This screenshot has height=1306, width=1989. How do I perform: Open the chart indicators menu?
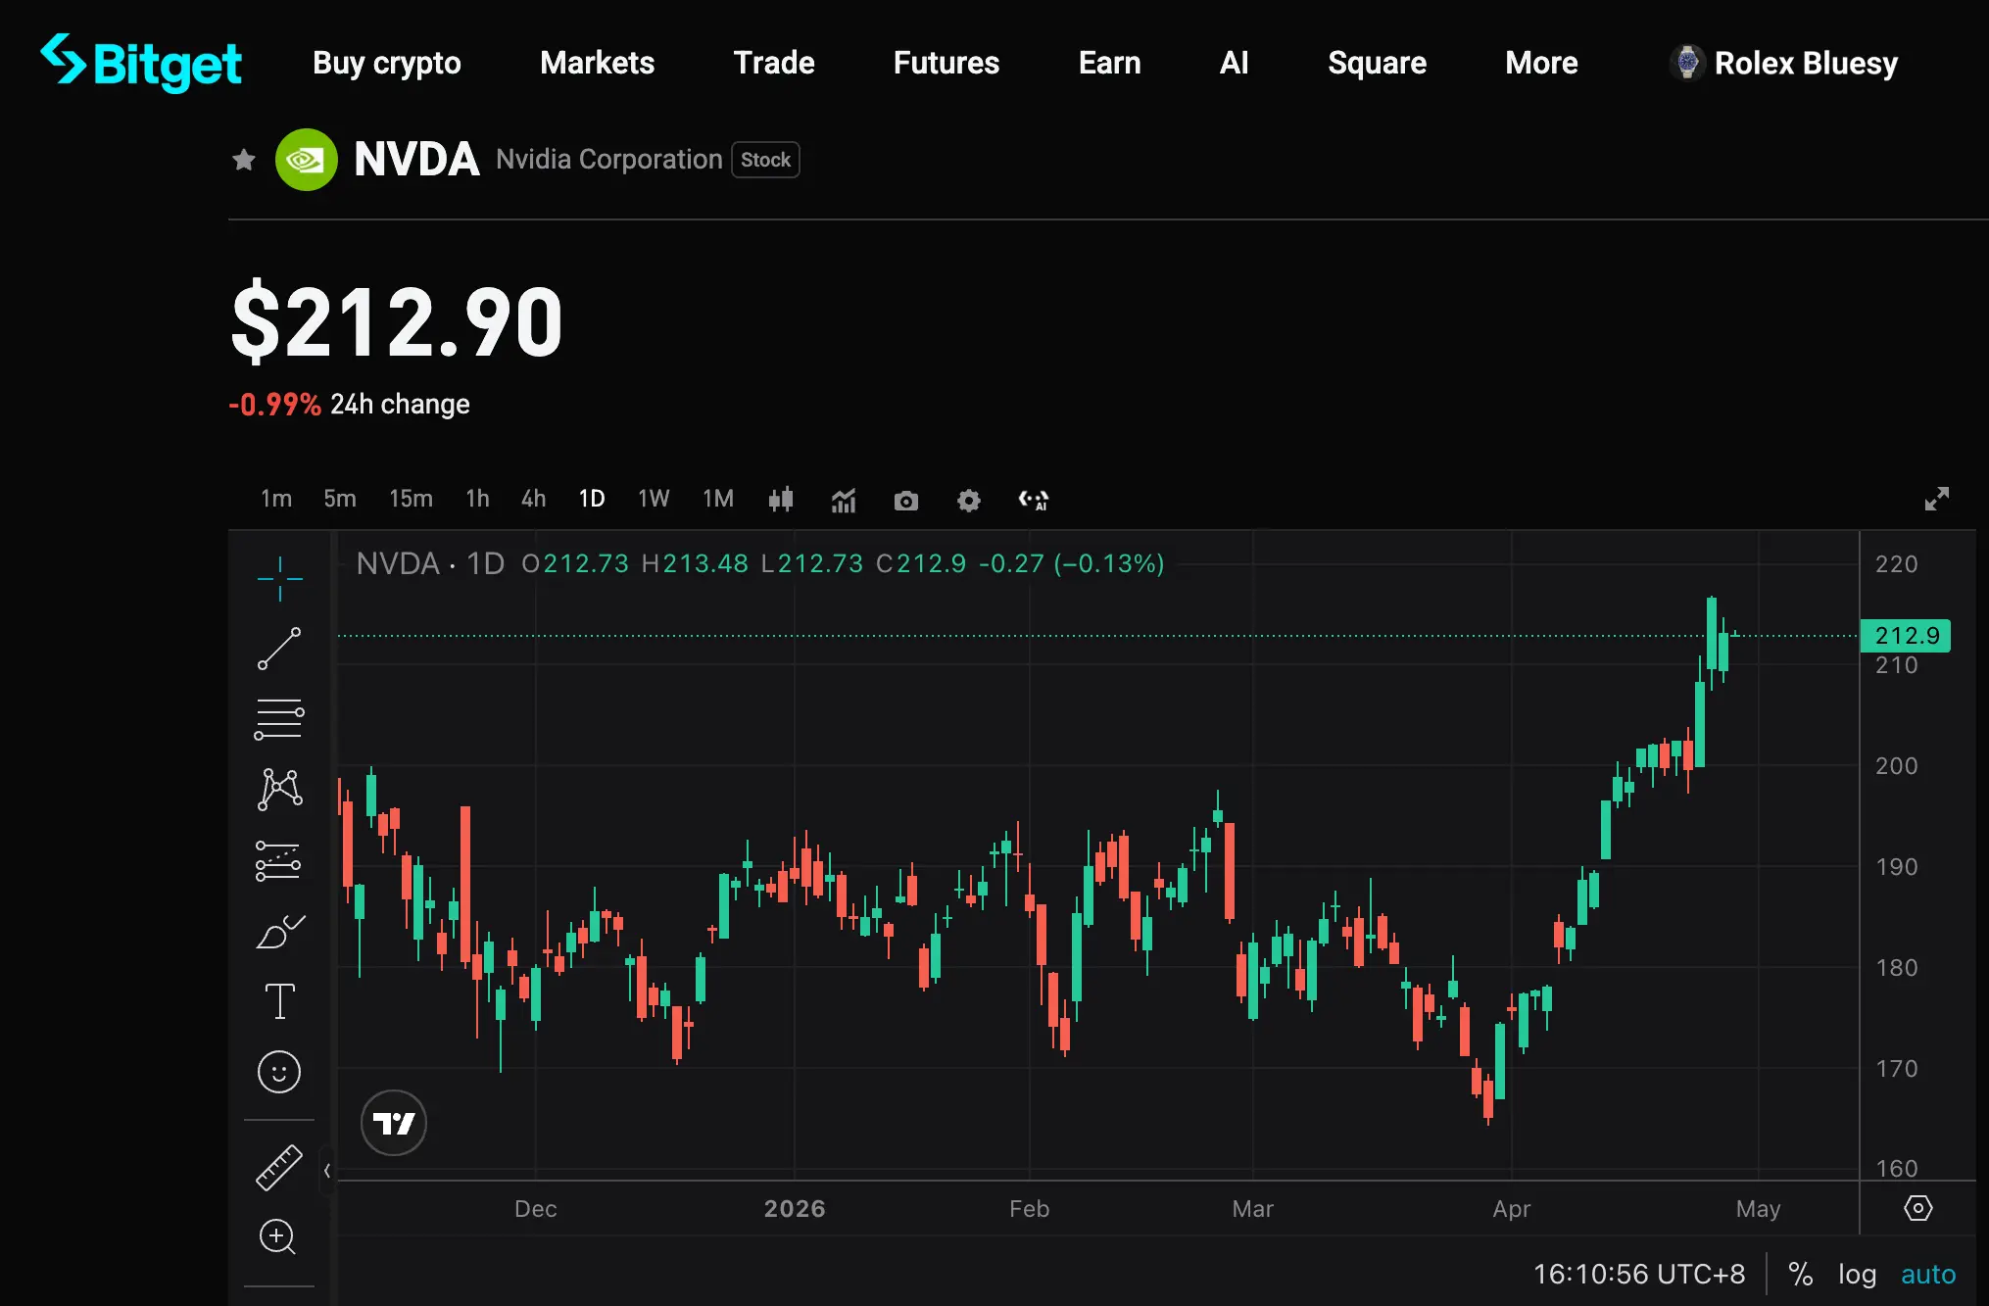pyautogui.click(x=844, y=501)
